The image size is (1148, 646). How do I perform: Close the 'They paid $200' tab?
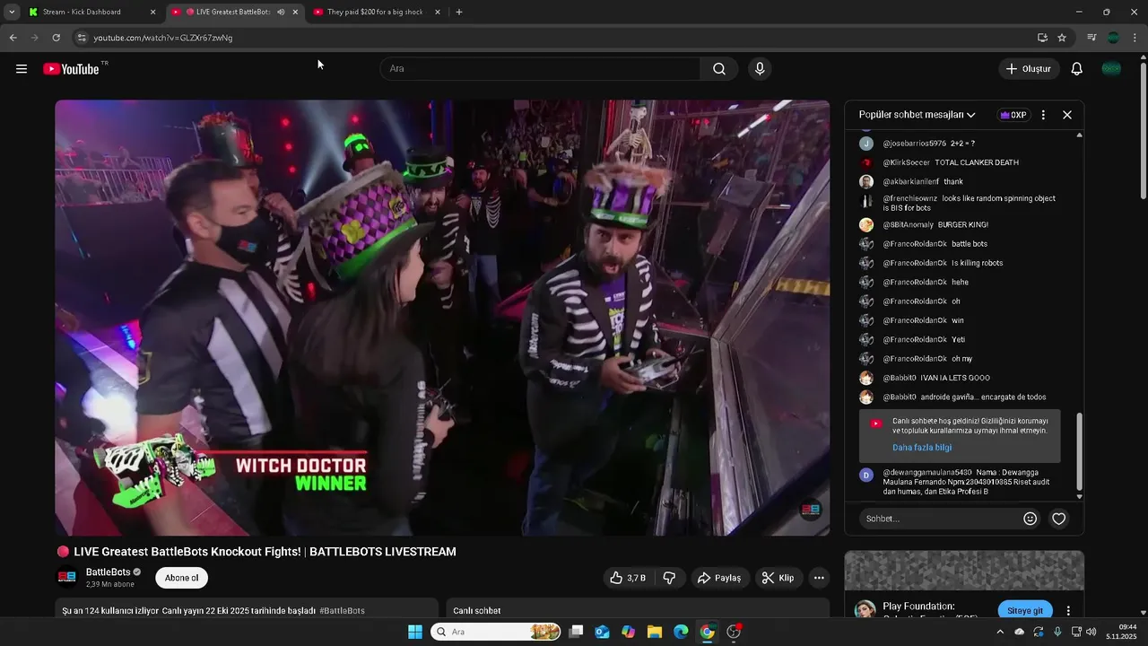tap(438, 12)
